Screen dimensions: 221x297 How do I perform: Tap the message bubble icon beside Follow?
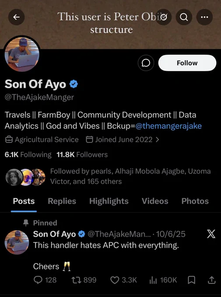tap(146, 63)
